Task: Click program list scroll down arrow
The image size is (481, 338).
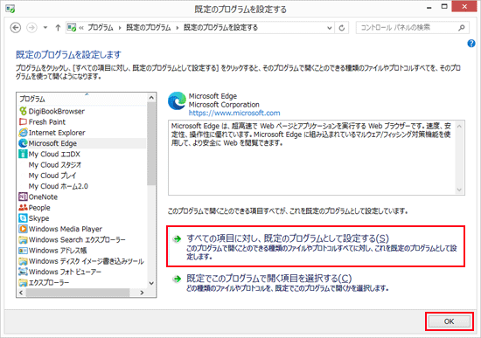Action: (x=151, y=283)
